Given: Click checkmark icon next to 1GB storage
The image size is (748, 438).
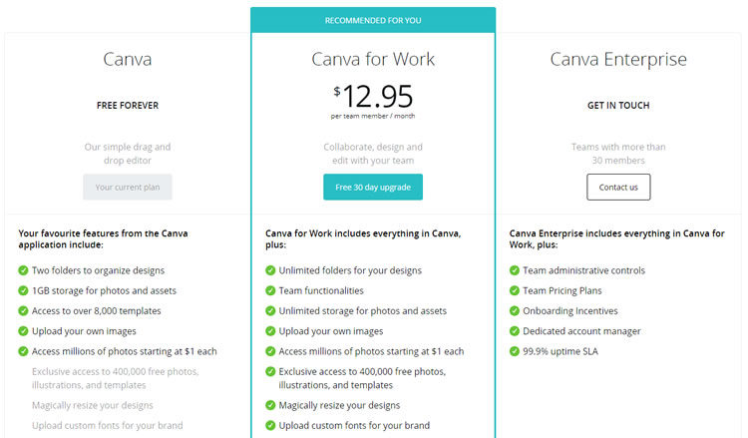Looking at the screenshot, I should click(23, 290).
